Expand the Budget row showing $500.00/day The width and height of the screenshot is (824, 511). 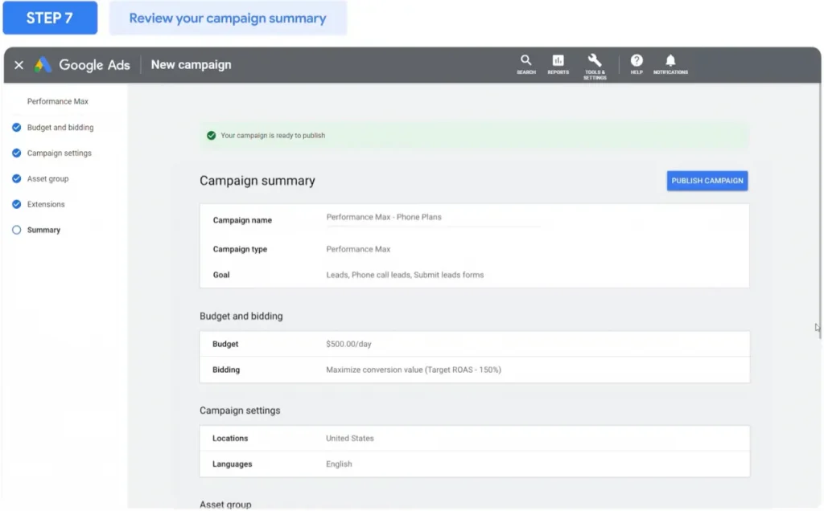[474, 344]
